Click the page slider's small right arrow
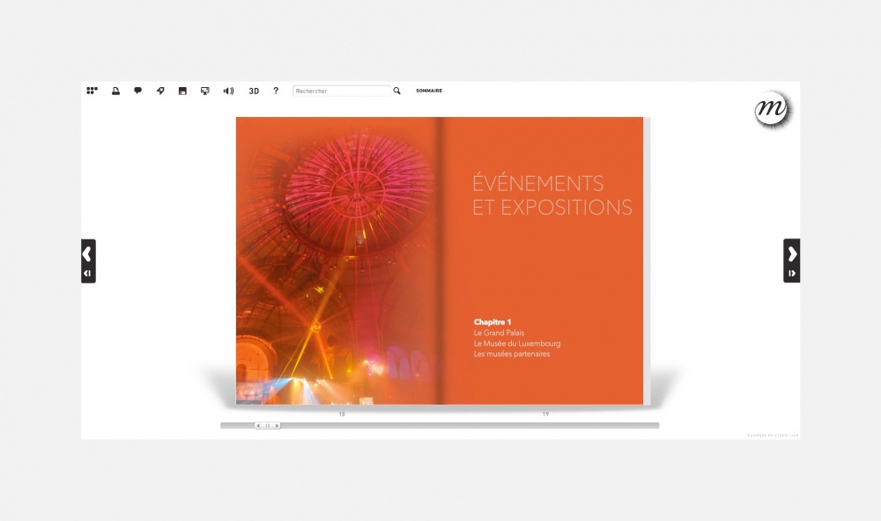 (277, 426)
